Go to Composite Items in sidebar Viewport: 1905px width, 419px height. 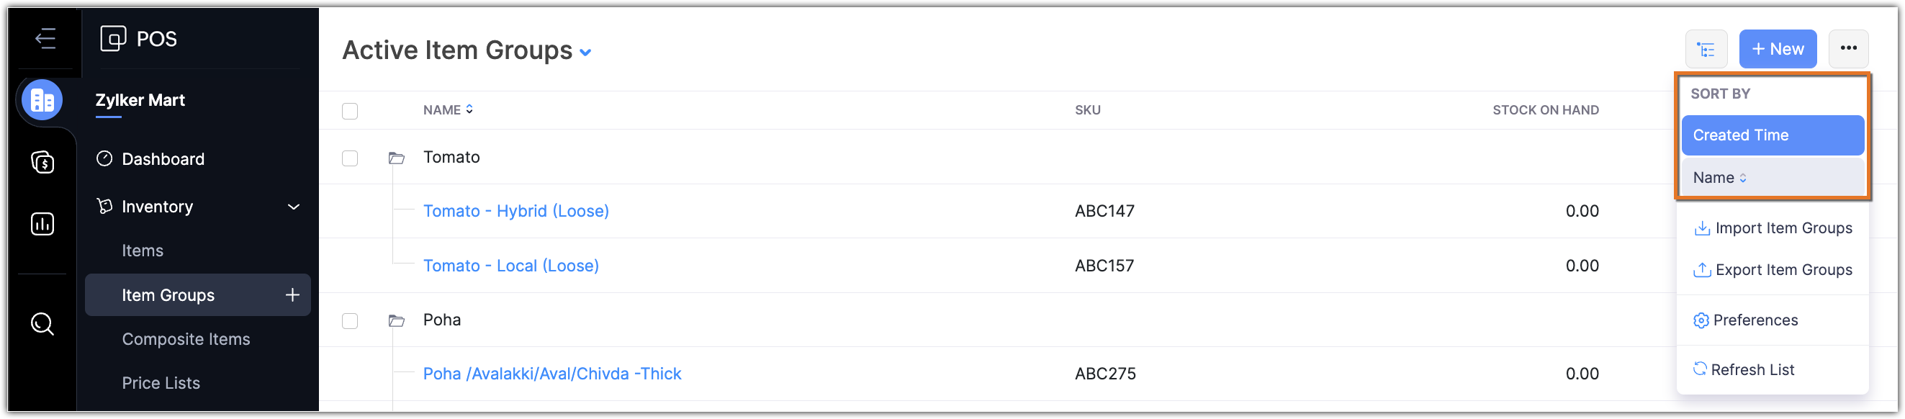tap(186, 339)
